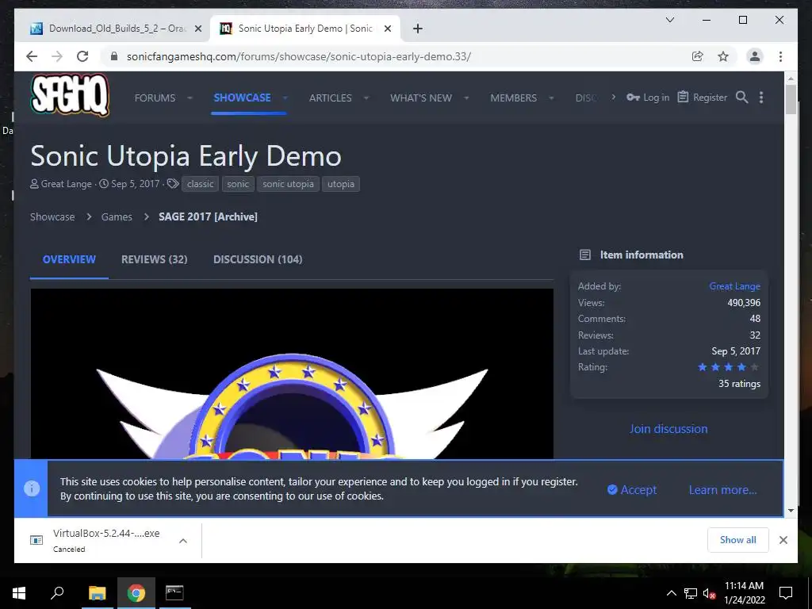Close the Download_Old_Builds_5_2 tab
The width and height of the screenshot is (812, 609).
(x=197, y=29)
